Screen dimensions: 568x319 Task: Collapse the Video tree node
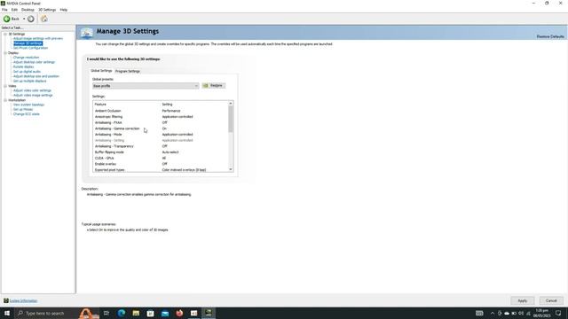[5, 86]
